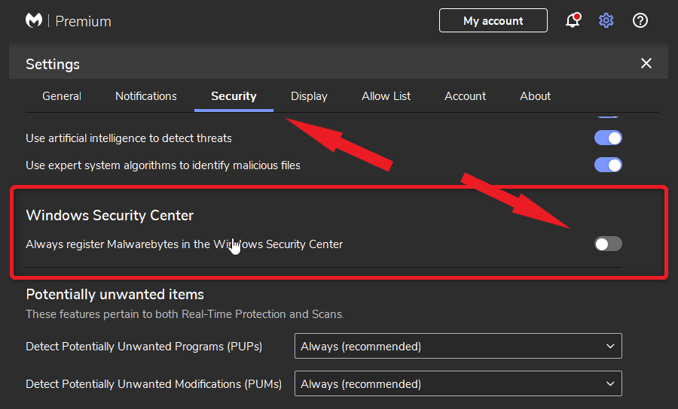
Task: Switch to the Notifications tab
Action: tap(146, 96)
